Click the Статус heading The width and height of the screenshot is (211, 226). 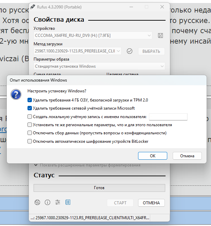pyautogui.click(x=44, y=175)
